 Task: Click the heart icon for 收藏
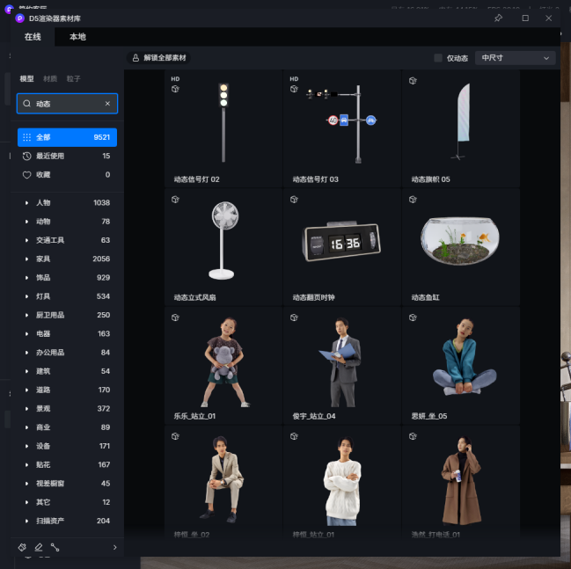(x=26, y=175)
